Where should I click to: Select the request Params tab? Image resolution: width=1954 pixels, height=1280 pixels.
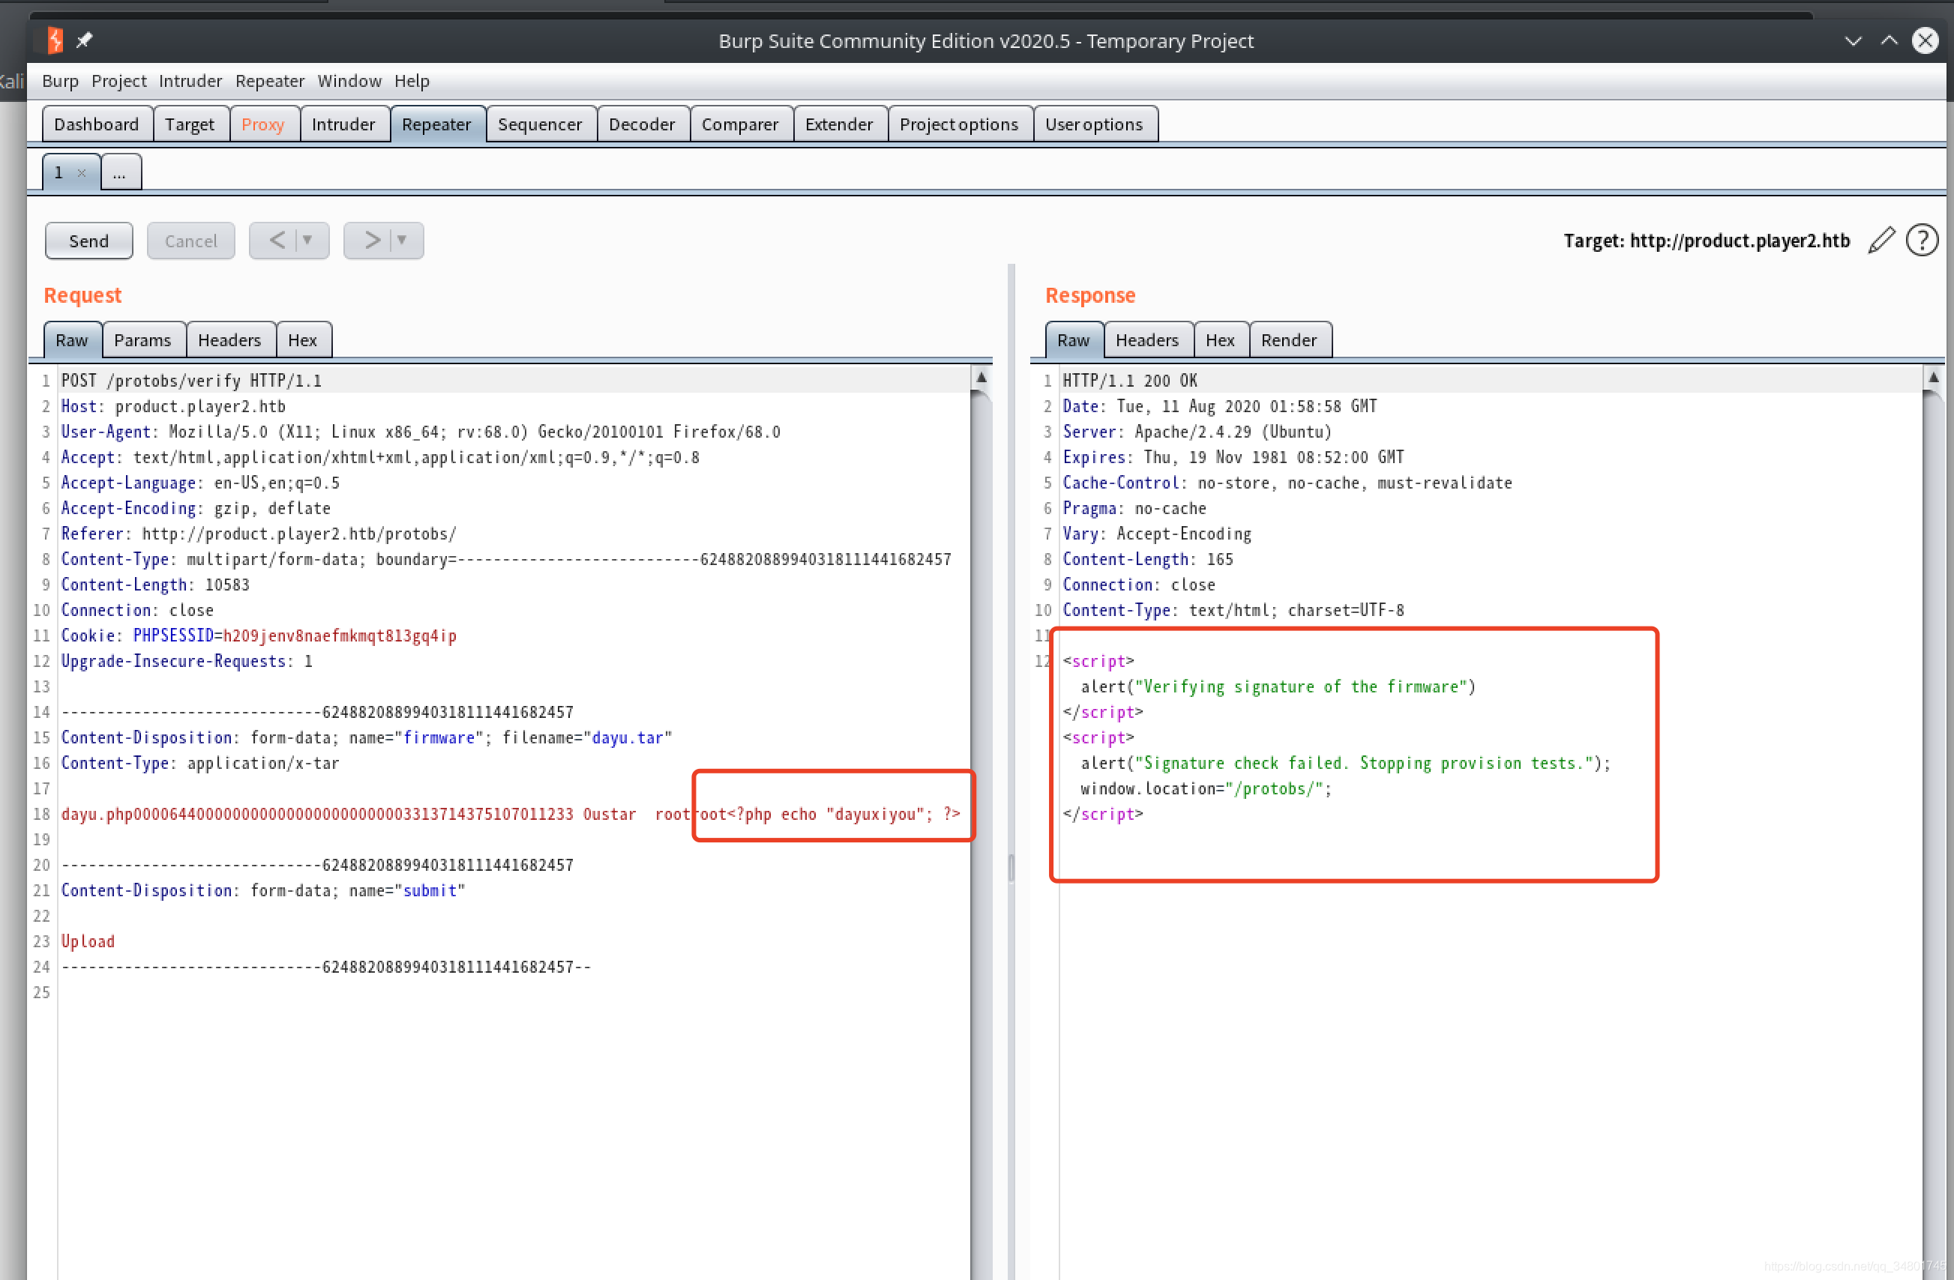pos(142,339)
